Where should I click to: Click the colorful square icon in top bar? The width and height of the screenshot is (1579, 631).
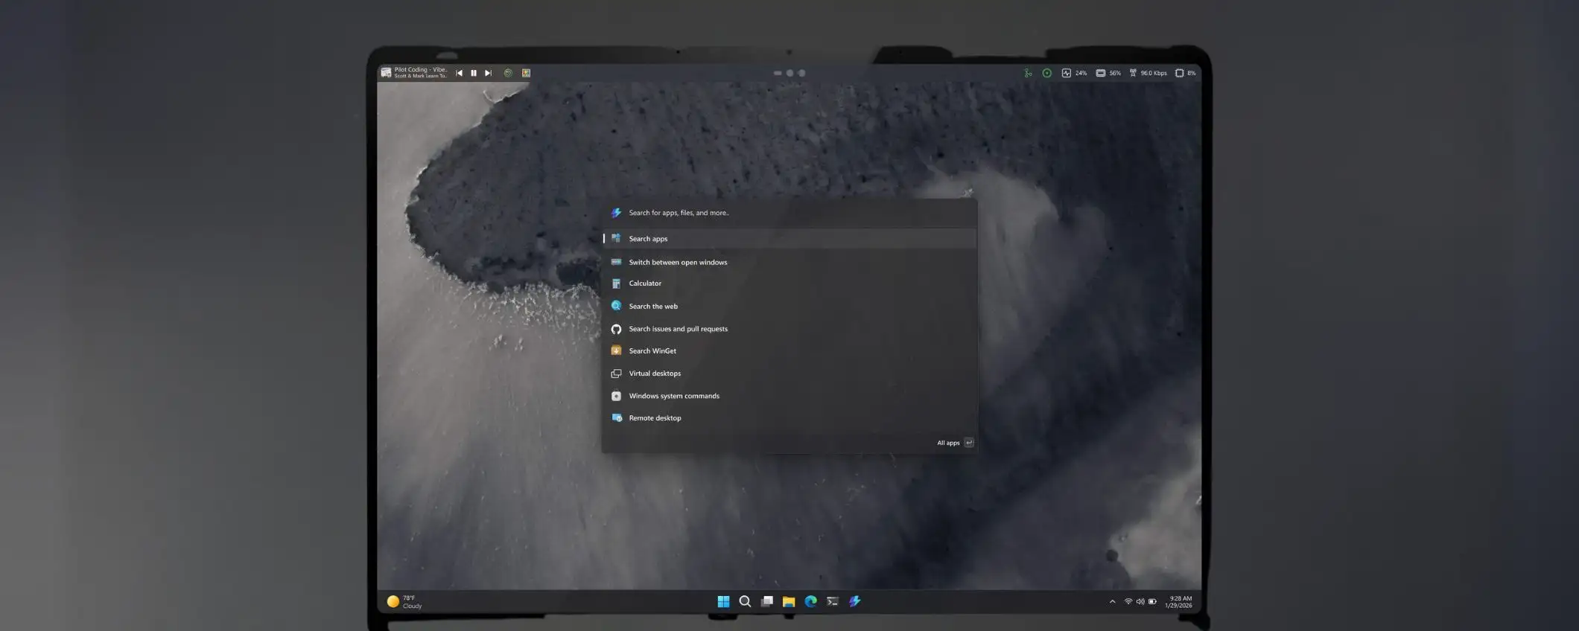pos(526,73)
